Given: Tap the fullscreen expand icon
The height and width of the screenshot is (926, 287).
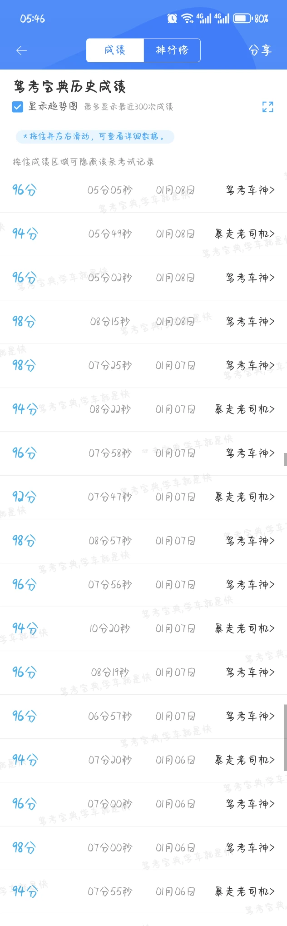Looking at the screenshot, I should [267, 107].
